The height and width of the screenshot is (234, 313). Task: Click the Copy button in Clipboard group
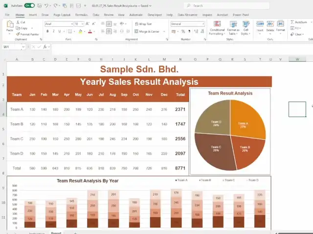[x=23, y=28]
